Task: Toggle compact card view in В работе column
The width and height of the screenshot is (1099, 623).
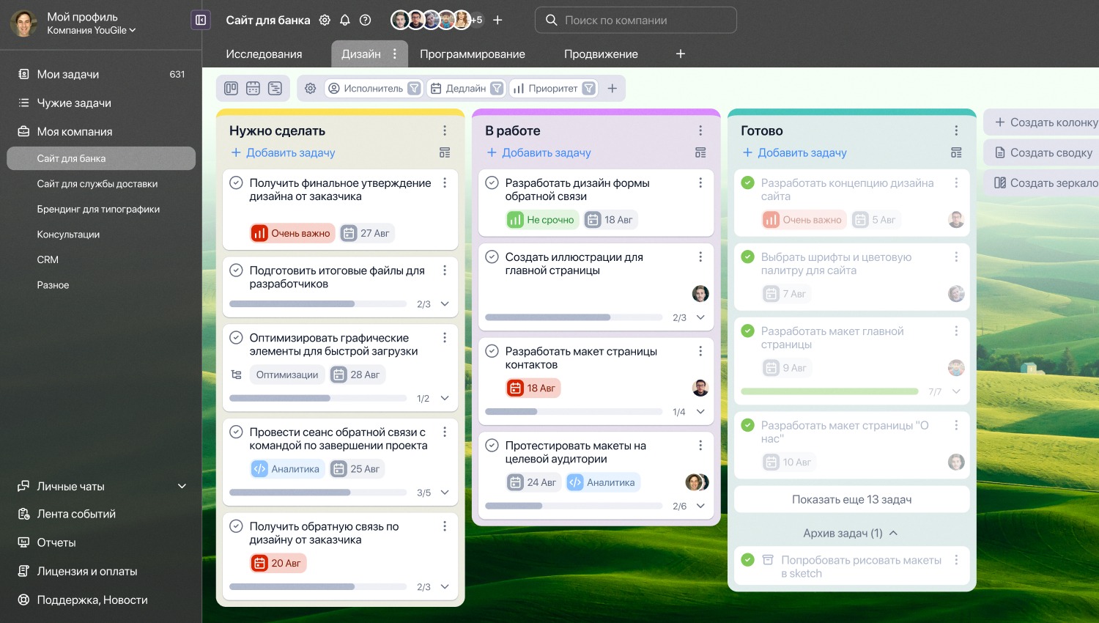Action: tap(700, 152)
